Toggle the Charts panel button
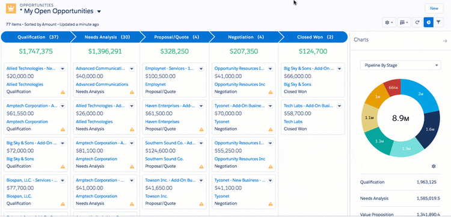Screen dimensions: 451x217 point(428,22)
